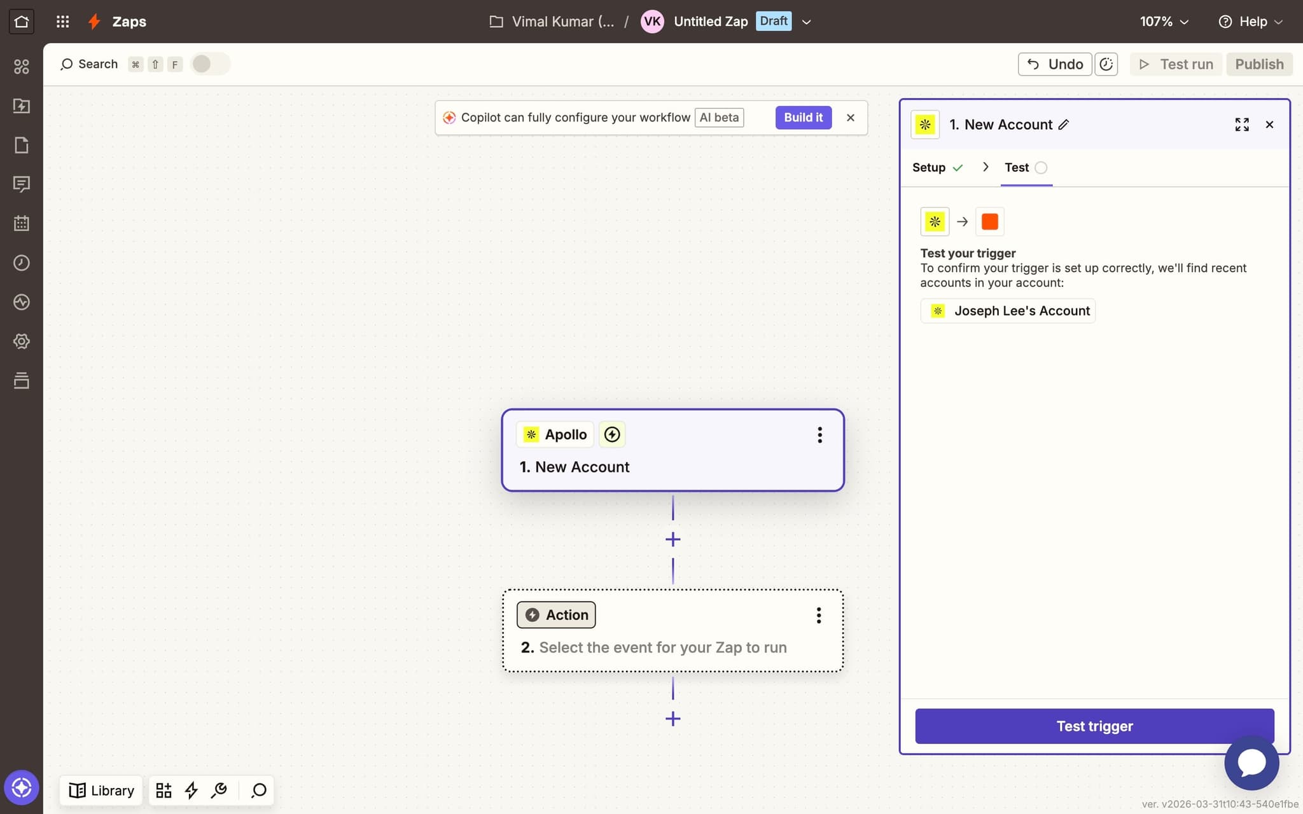This screenshot has width=1303, height=814.
Task: Add step using plus between nodes
Action: 672,539
